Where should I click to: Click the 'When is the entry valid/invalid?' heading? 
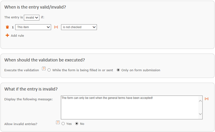coord(35,7)
